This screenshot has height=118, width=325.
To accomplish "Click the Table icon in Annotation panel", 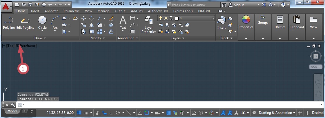I will click(132, 32).
